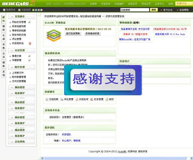Open 内容发布 in top navigation
Screen dimensions: 193x160
tap(106, 4)
